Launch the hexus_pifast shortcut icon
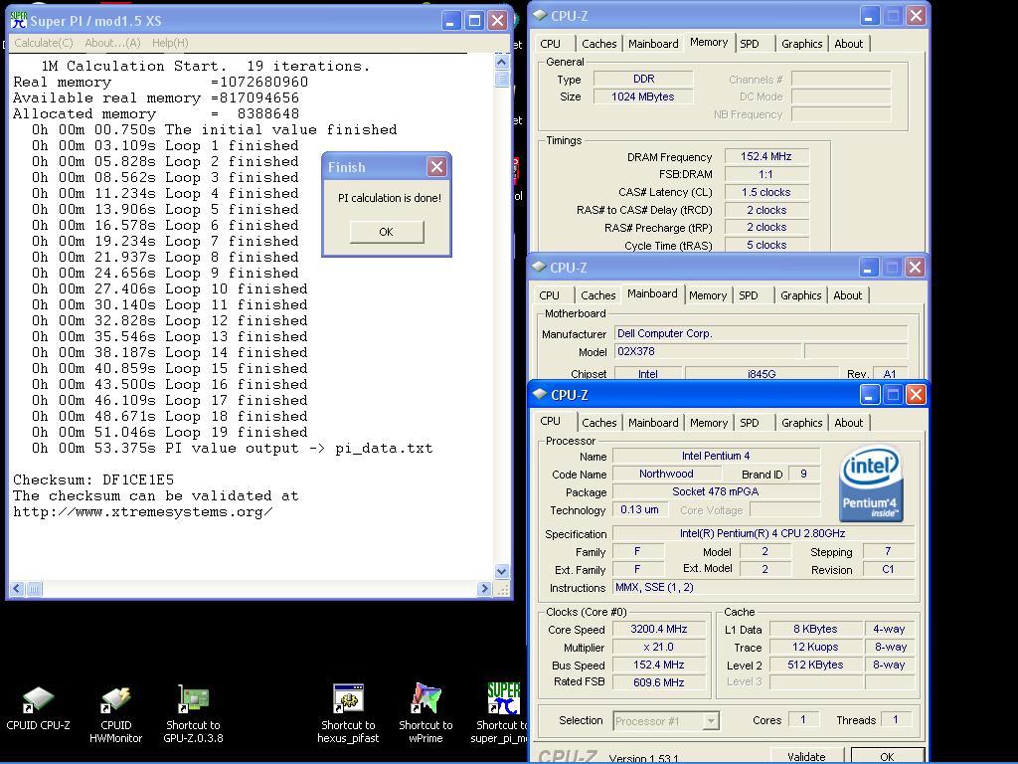 348,714
